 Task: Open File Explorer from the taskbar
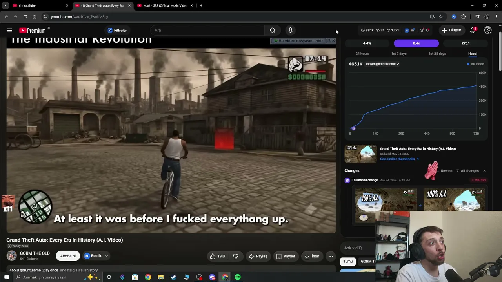pyautogui.click(x=160, y=277)
